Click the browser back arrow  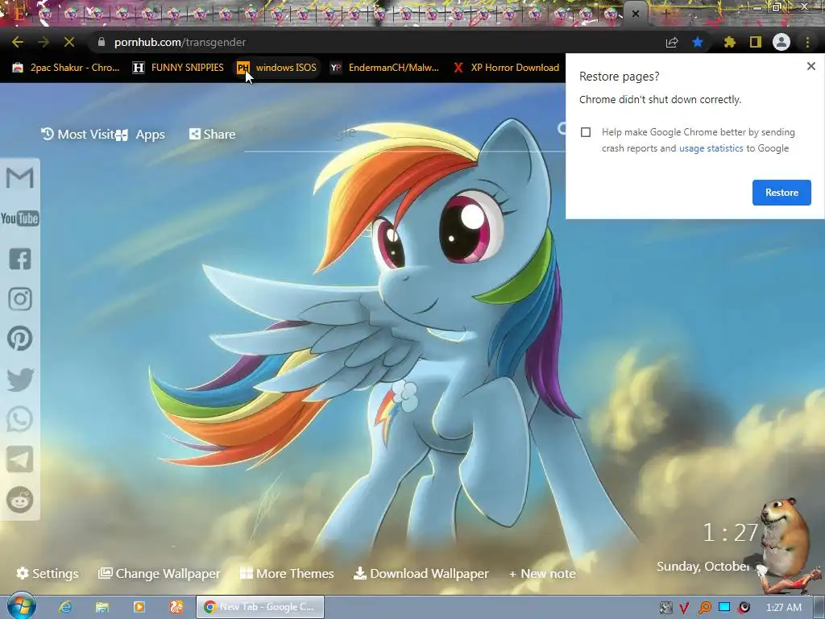pyautogui.click(x=18, y=42)
